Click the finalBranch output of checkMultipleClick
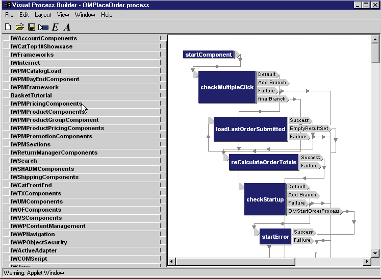 pos(271,99)
